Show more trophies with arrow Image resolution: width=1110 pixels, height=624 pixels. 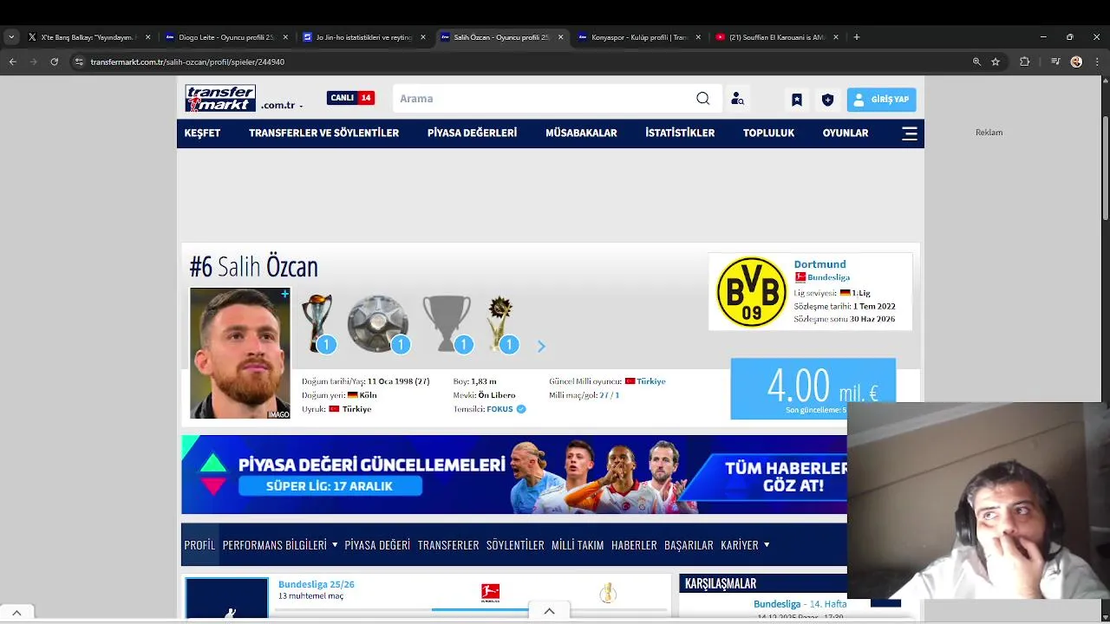541,347
